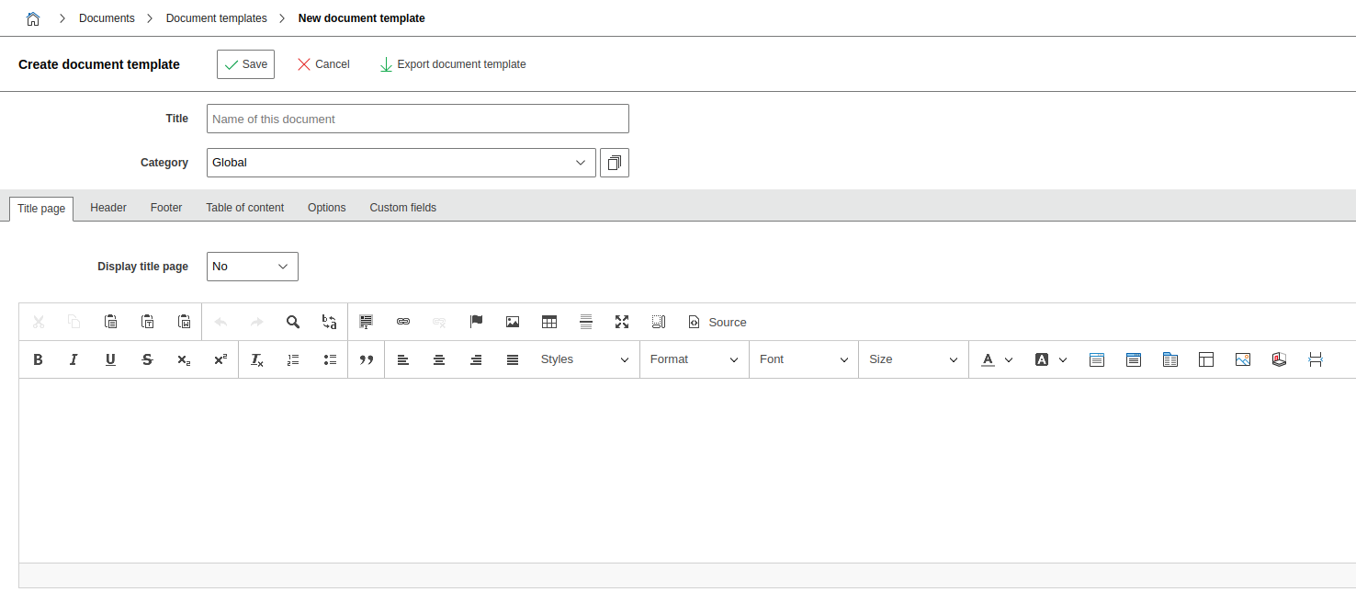Viewport: 1356px width, 592px height.
Task: Click the dark-header window template icon
Action: tap(1134, 359)
